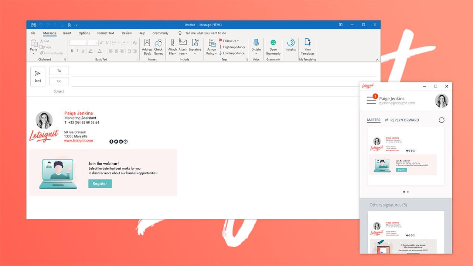Follow the www.letsignit.com link
473x266 pixels.
[79, 140]
